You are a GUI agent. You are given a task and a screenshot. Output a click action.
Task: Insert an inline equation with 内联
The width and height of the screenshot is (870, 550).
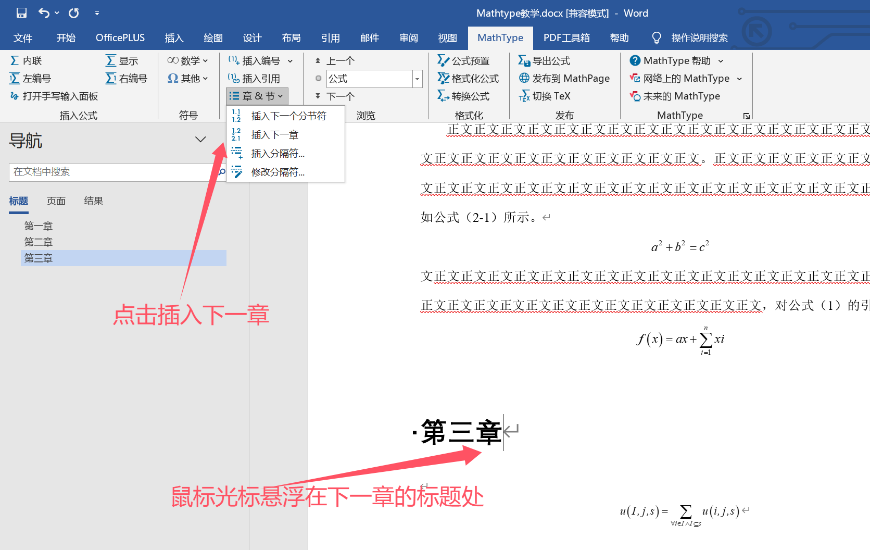coord(26,61)
